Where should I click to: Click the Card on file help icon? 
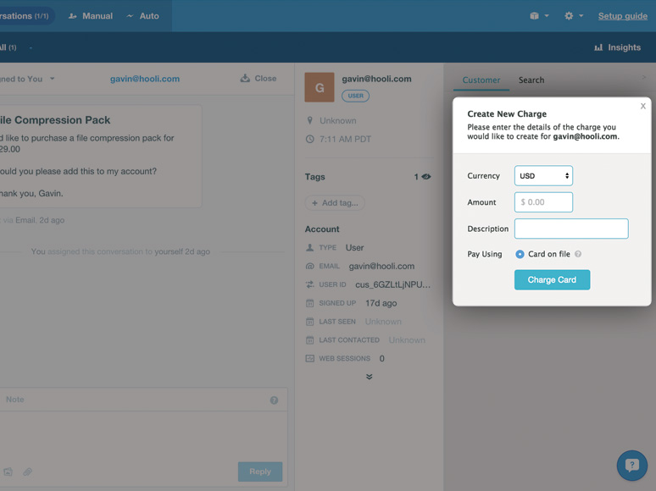[578, 254]
